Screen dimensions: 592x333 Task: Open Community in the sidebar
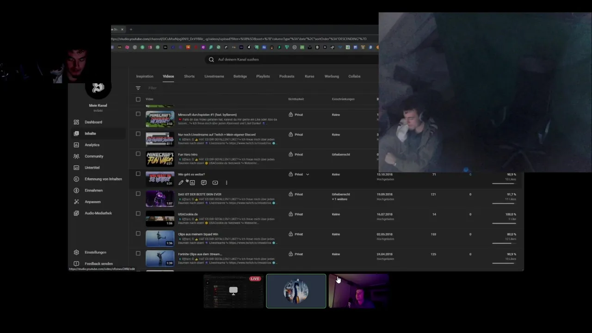pos(93,156)
